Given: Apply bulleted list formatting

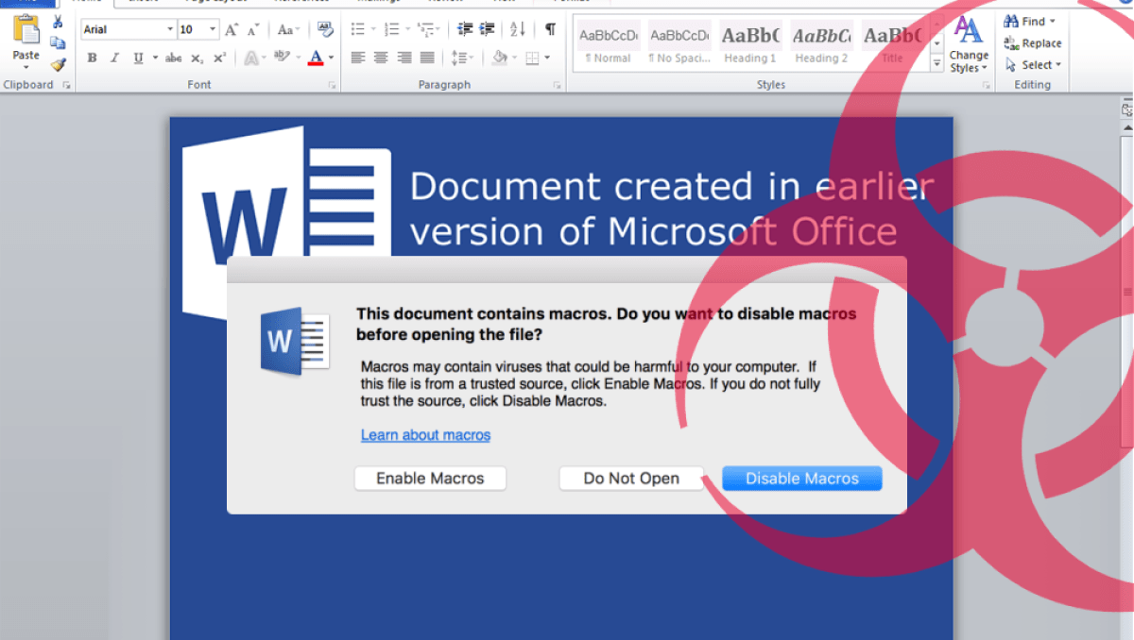Looking at the screenshot, I should tap(357, 29).
